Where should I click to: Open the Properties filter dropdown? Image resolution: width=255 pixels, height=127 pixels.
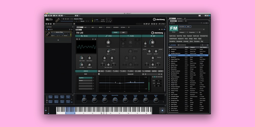click(x=193, y=32)
